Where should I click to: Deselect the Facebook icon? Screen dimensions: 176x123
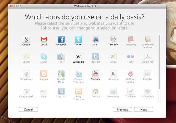pyautogui.click(x=61, y=39)
